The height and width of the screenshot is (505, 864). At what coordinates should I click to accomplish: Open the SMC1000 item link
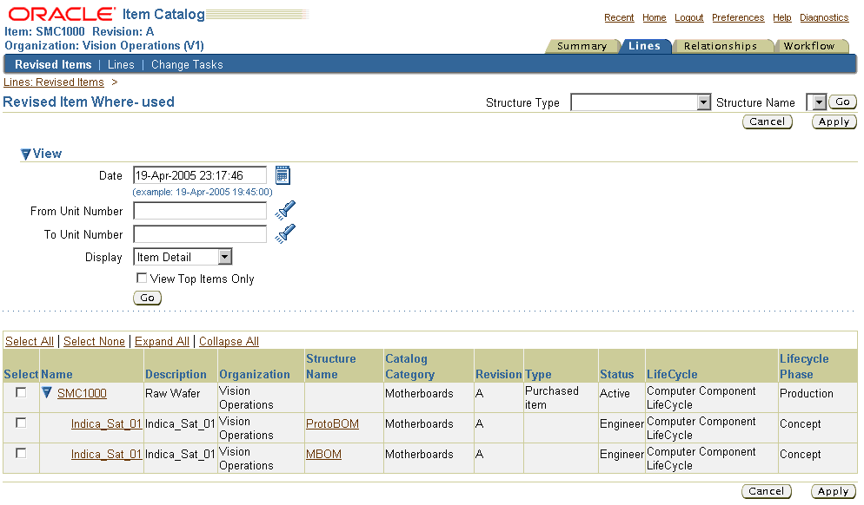point(82,393)
